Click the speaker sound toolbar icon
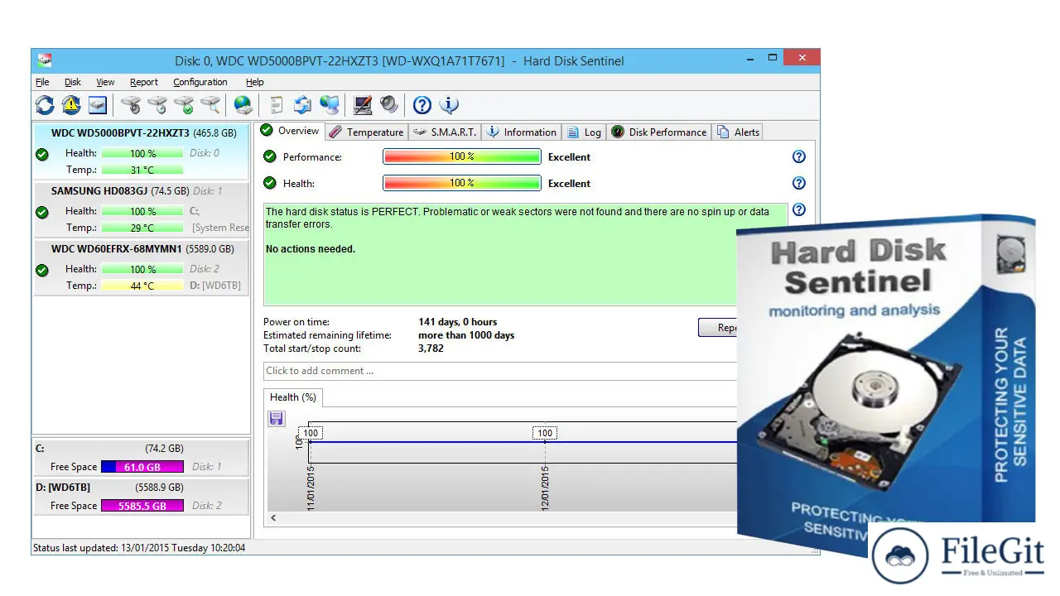 point(388,105)
